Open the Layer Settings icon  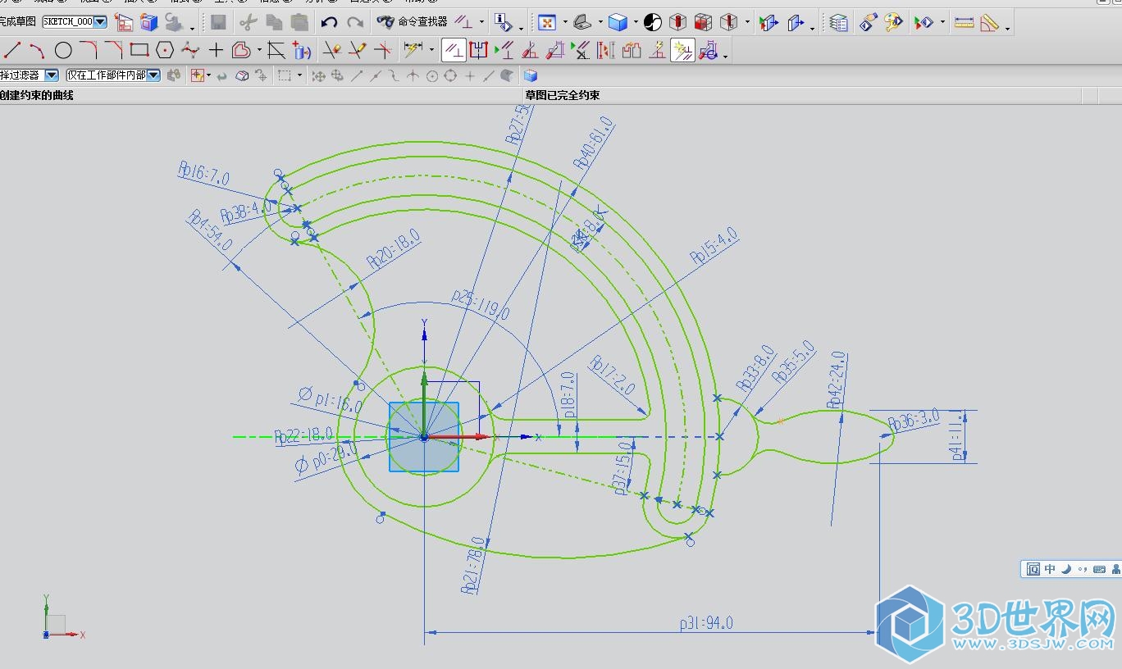pos(838,23)
